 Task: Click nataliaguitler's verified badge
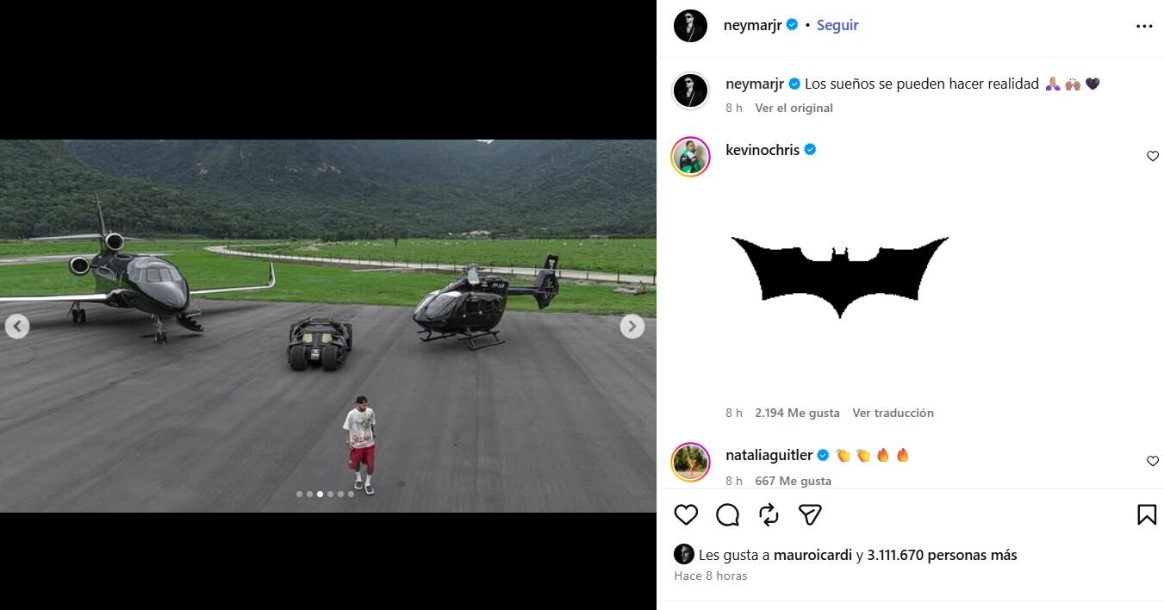pos(825,454)
